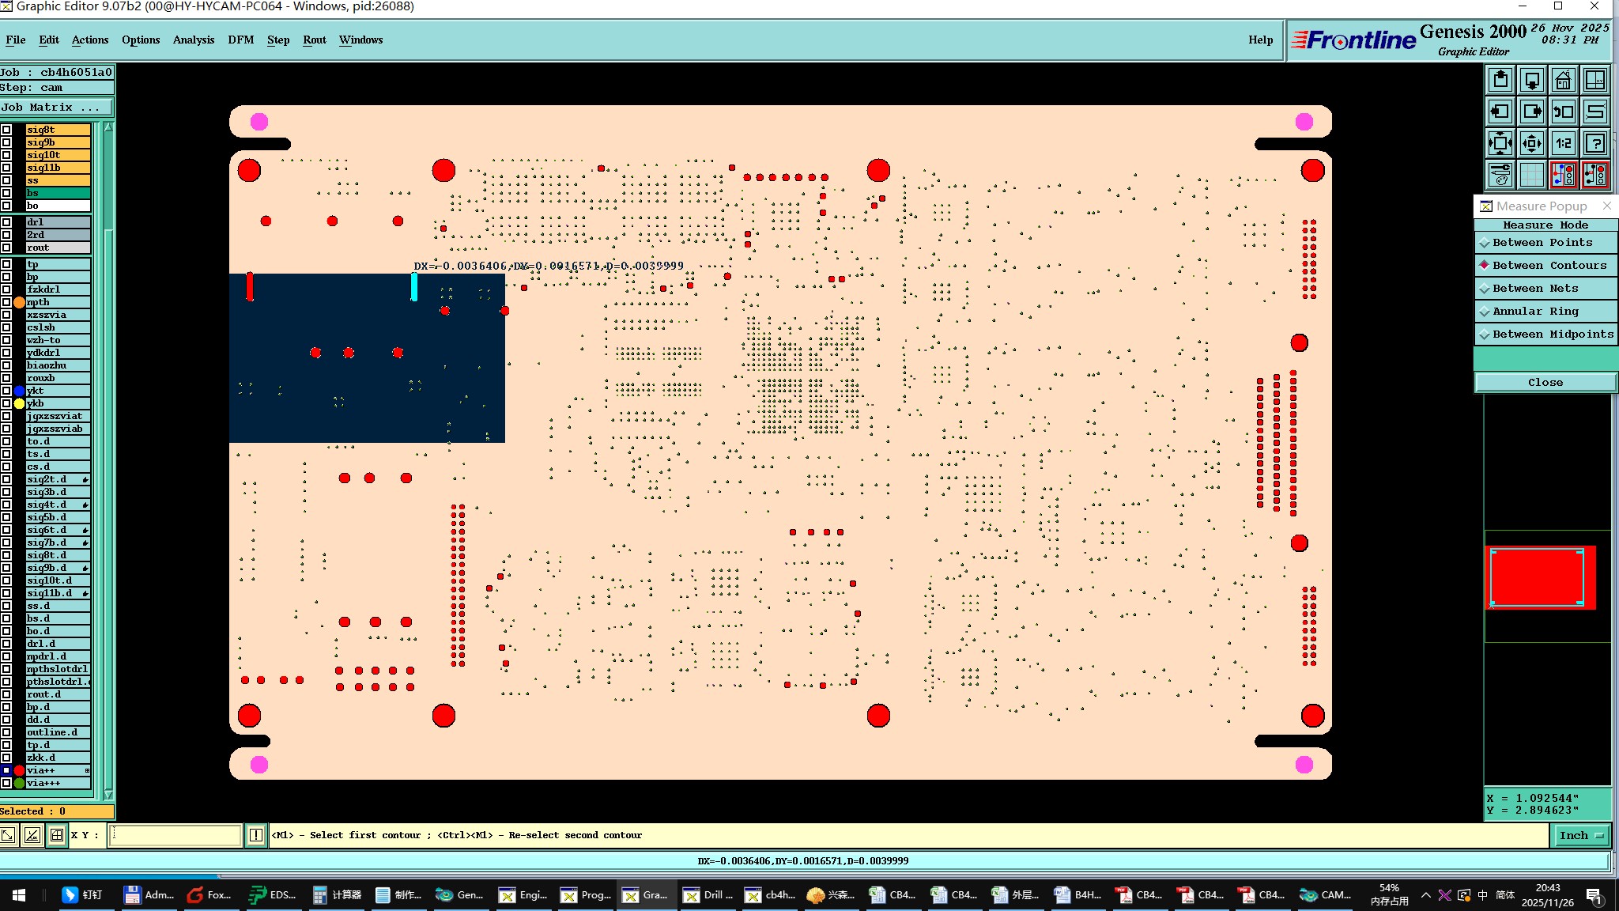The height and width of the screenshot is (911, 1619).
Task: Open the Job Matrix button
Action: coord(55,108)
